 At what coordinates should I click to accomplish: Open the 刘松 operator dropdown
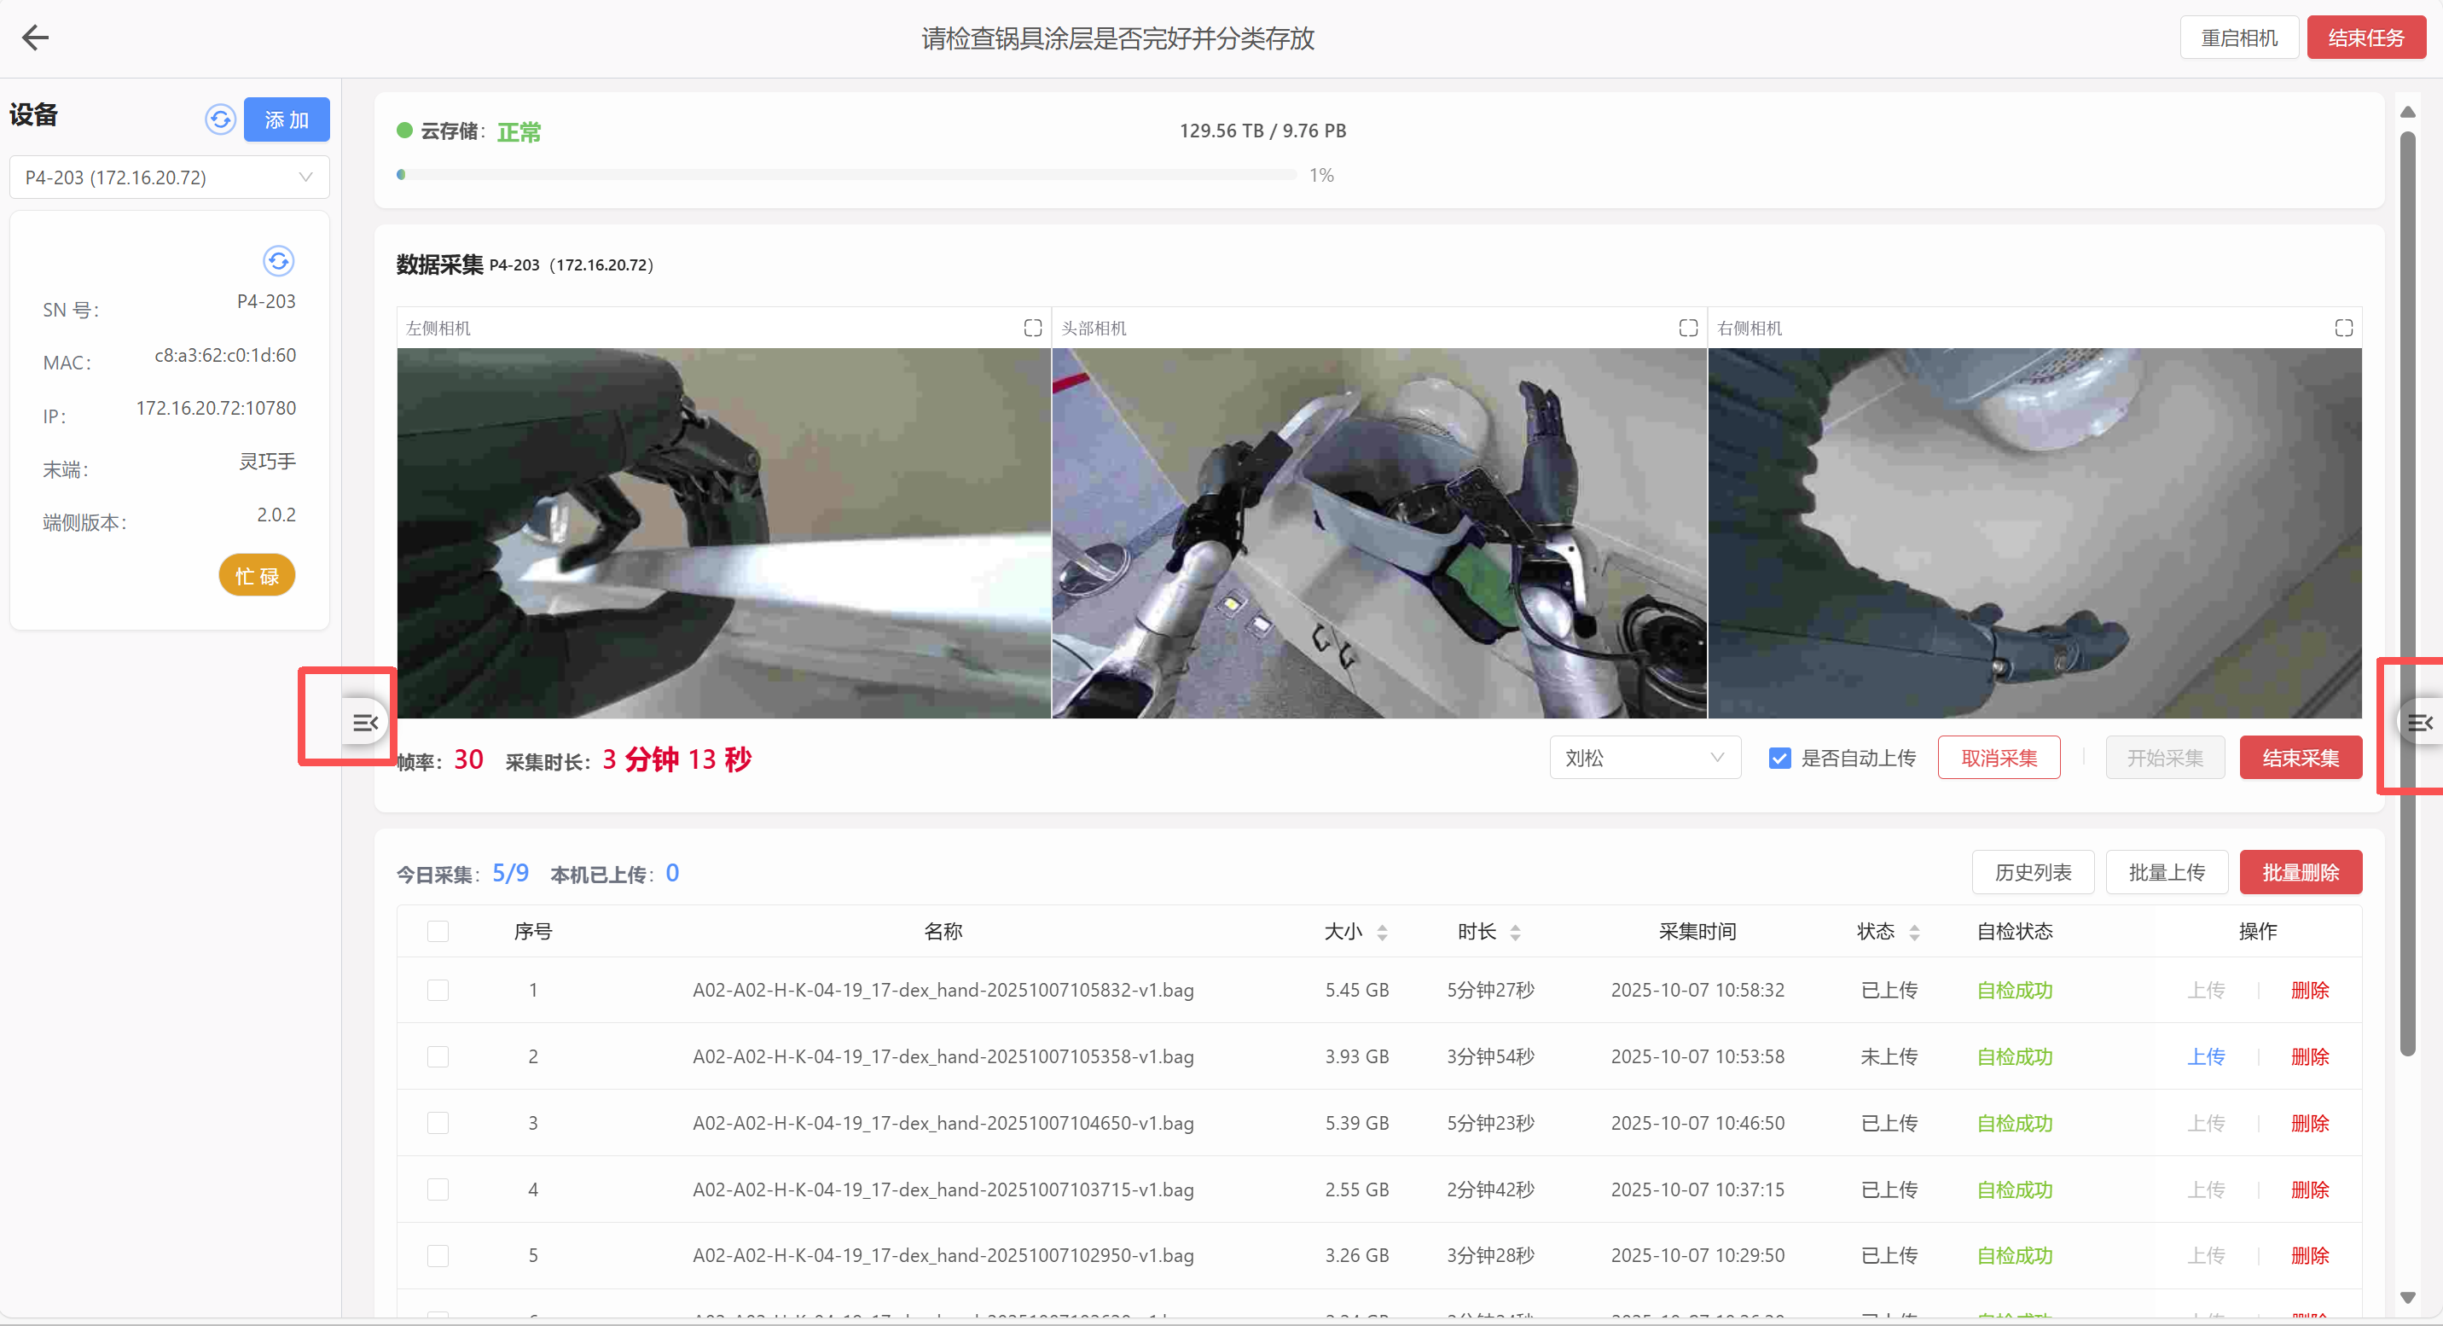[1644, 758]
